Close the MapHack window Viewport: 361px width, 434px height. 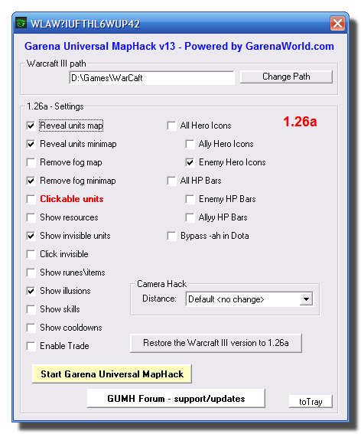point(337,23)
